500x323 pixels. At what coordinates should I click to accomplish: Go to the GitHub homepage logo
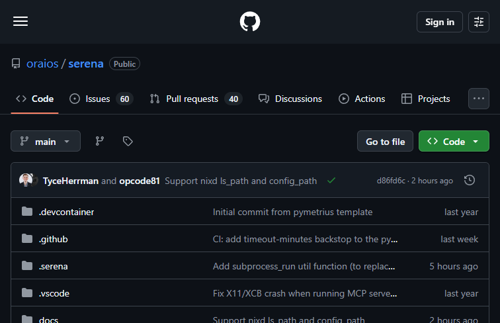(x=250, y=21)
